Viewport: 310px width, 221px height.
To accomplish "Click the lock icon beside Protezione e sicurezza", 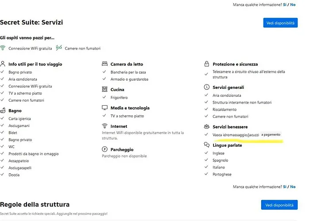I will point(207,64).
